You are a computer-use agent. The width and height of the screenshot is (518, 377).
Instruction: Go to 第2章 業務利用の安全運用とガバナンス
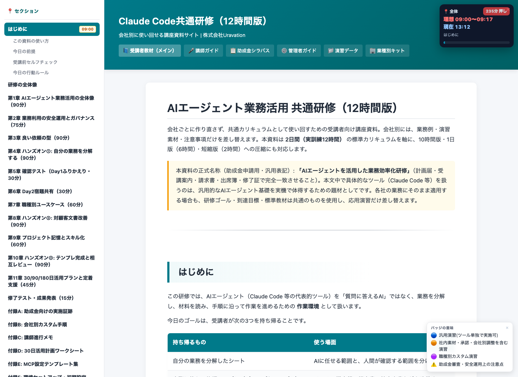coord(51,121)
